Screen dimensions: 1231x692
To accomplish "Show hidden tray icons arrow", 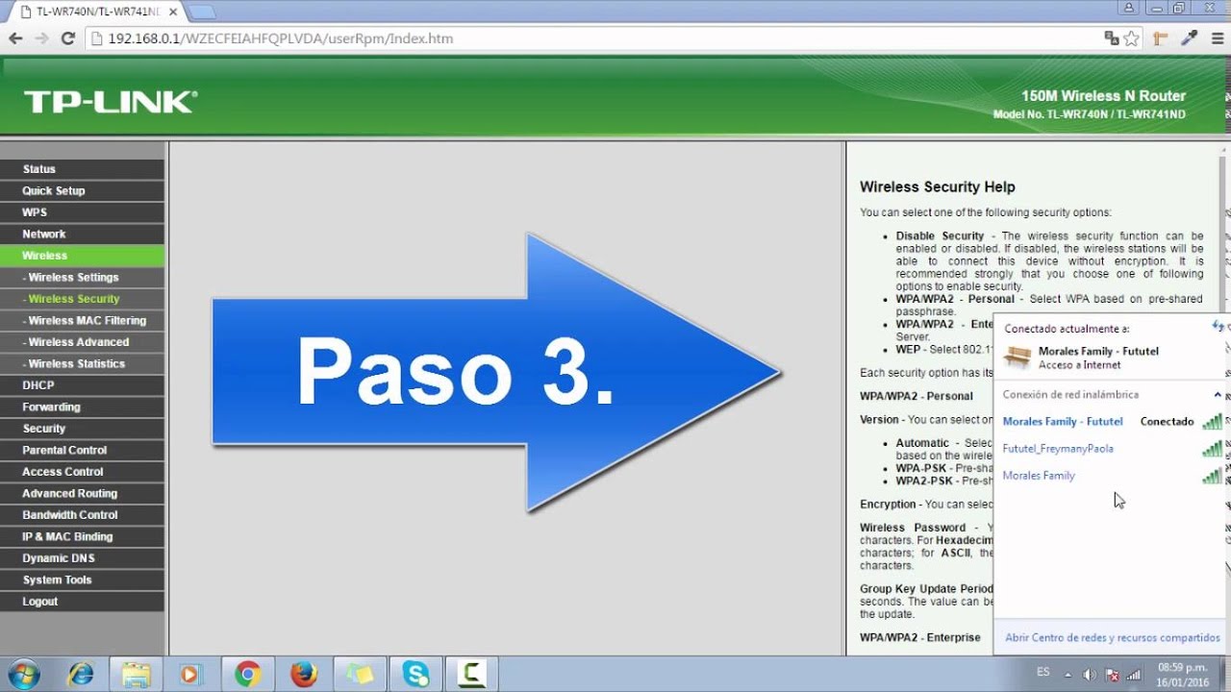I will tap(1068, 675).
